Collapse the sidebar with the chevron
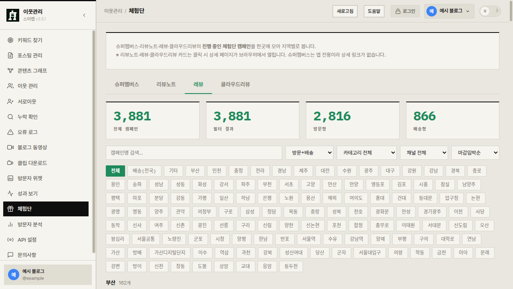 [x=84, y=15]
